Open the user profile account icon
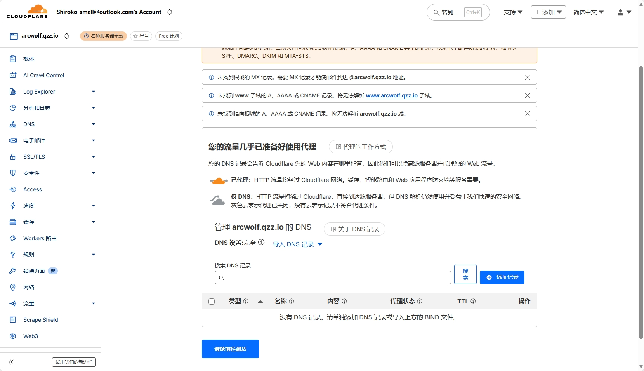644x371 pixels. pyautogui.click(x=624, y=12)
